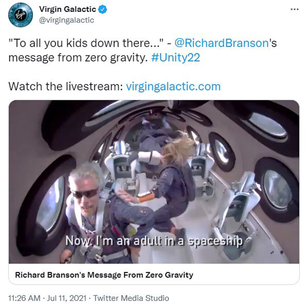
Task: Open the three-dot more options menu
Action: pos(294,9)
